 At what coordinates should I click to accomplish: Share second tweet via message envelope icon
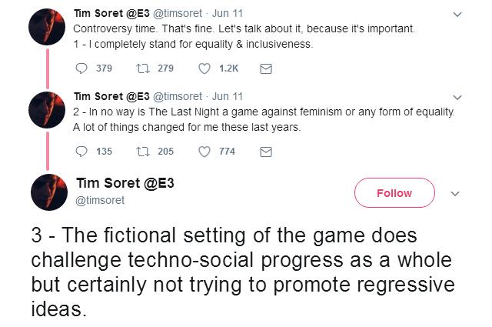(x=266, y=152)
